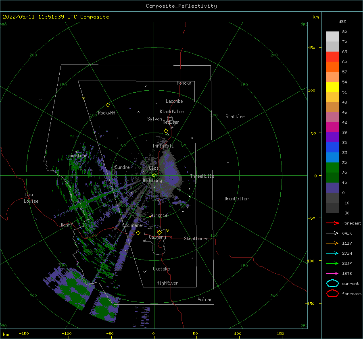Screen dimensions: 363x339
Task: Click the white plus marker east of ThreeHills
Action: pyautogui.click(x=228, y=162)
